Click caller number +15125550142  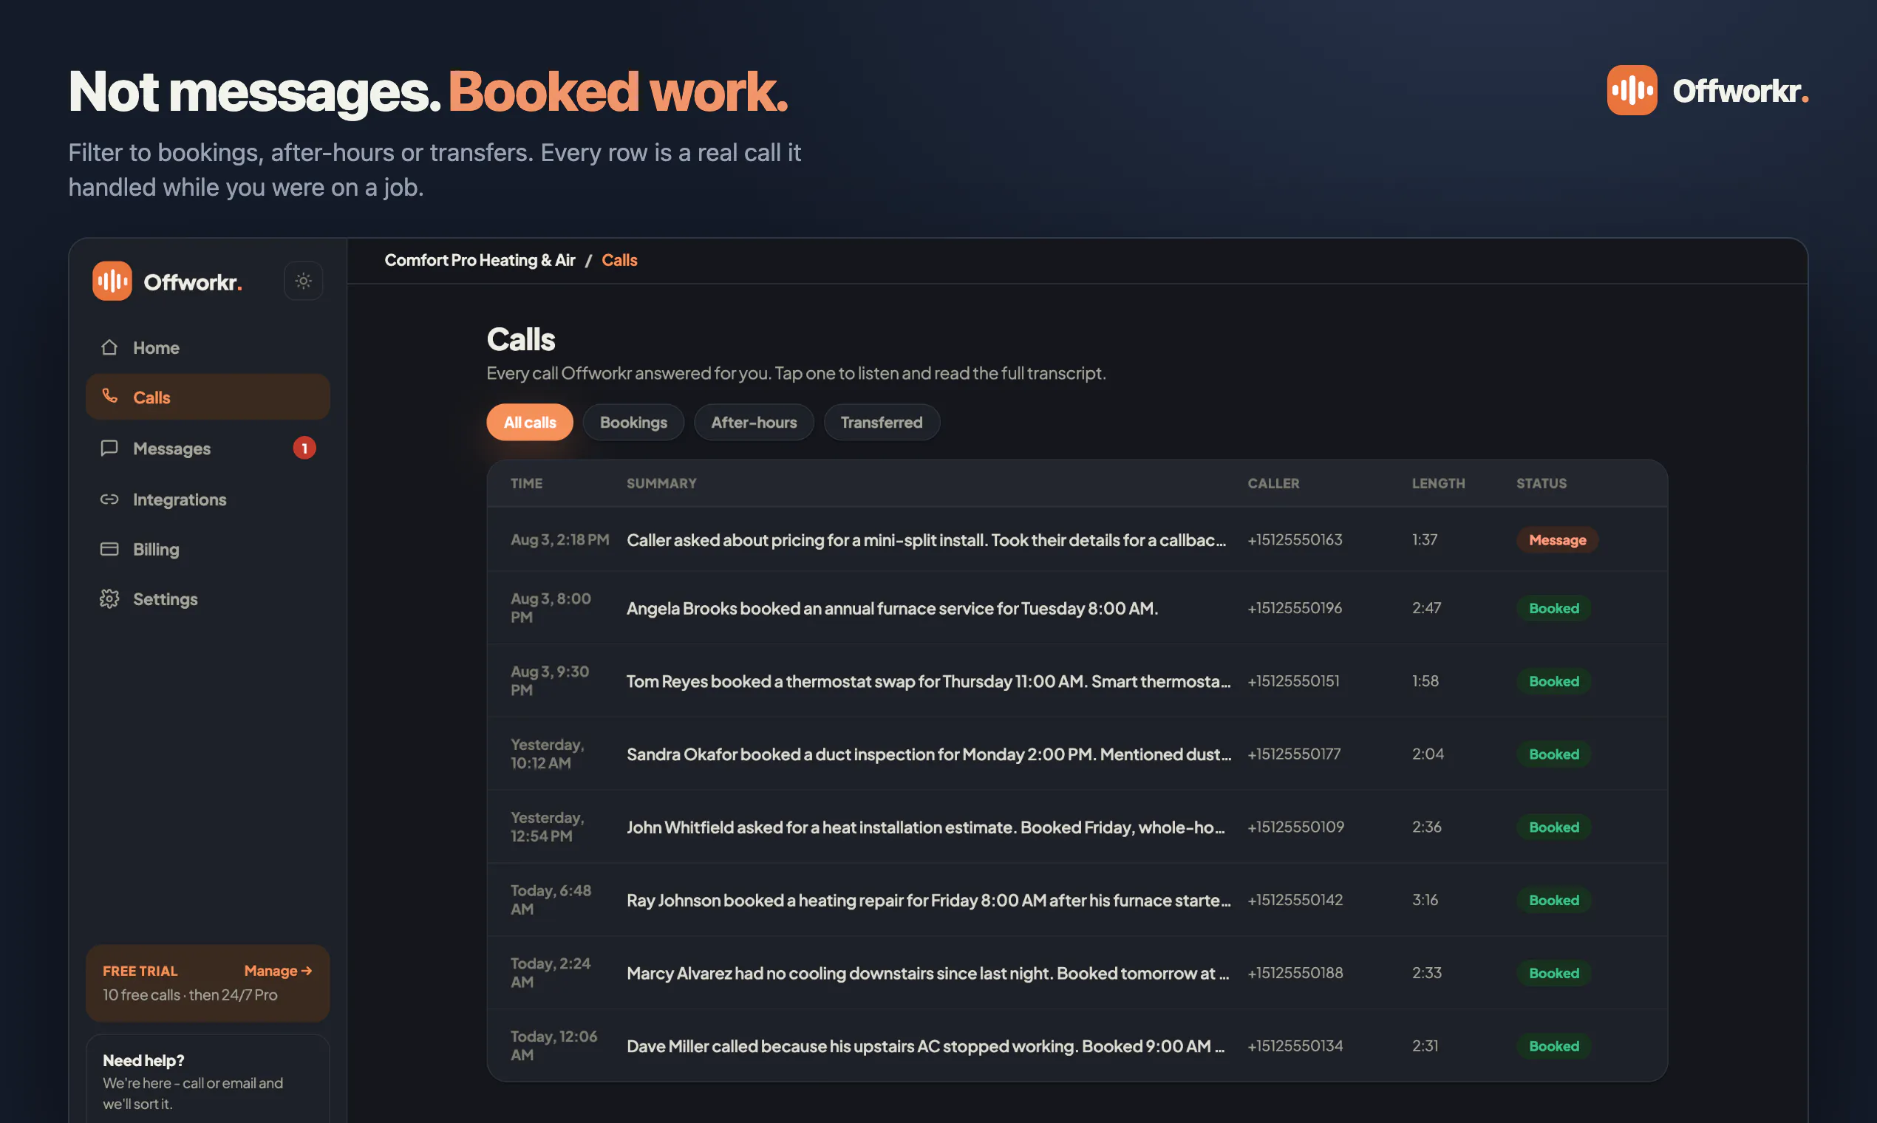coord(1295,900)
